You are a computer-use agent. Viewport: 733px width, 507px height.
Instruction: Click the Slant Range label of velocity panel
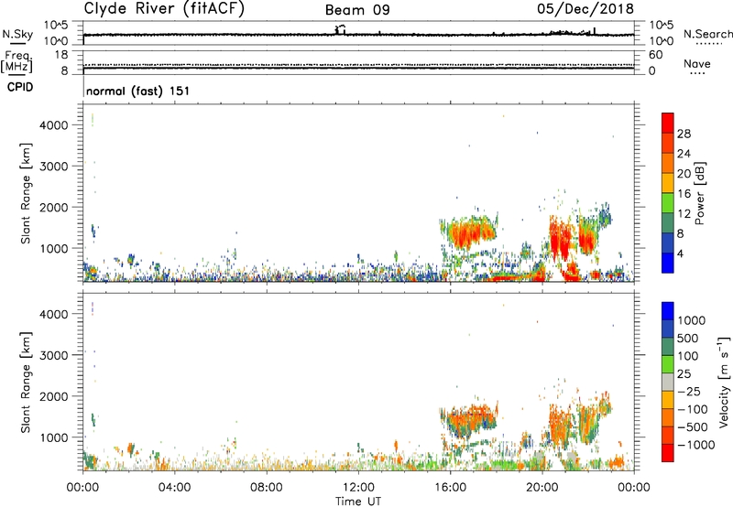coord(26,383)
